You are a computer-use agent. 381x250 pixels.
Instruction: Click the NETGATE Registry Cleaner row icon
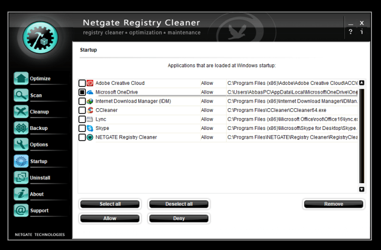pos(90,137)
